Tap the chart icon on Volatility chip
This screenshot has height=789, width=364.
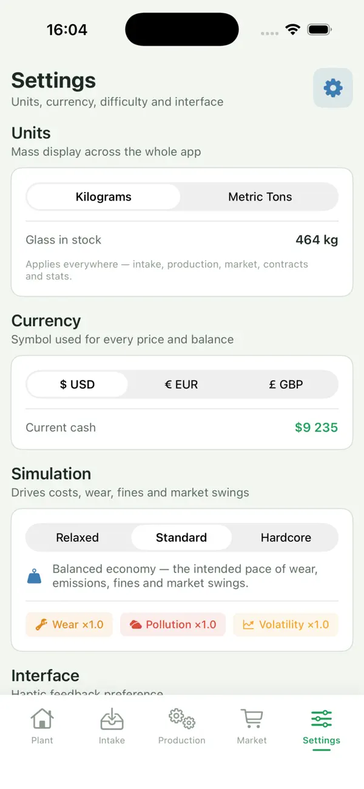coord(249,624)
